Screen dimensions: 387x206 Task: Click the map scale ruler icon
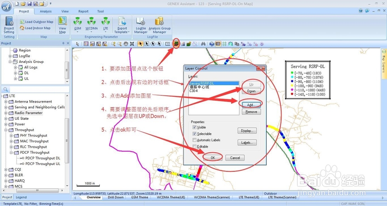tap(168, 44)
